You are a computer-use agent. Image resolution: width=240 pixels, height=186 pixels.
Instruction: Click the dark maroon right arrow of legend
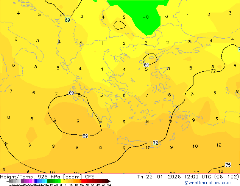109,181
